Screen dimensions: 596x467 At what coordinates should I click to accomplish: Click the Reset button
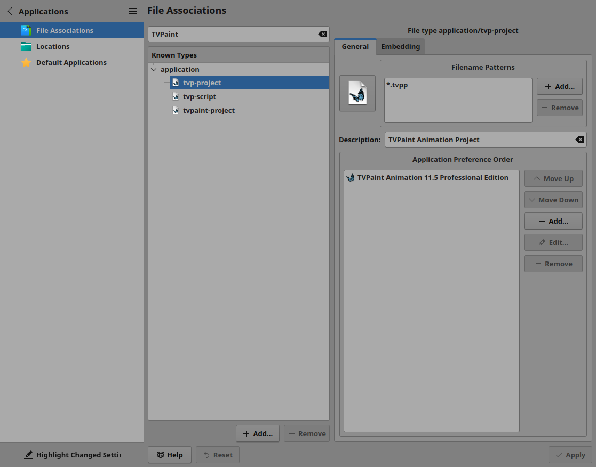click(218, 455)
